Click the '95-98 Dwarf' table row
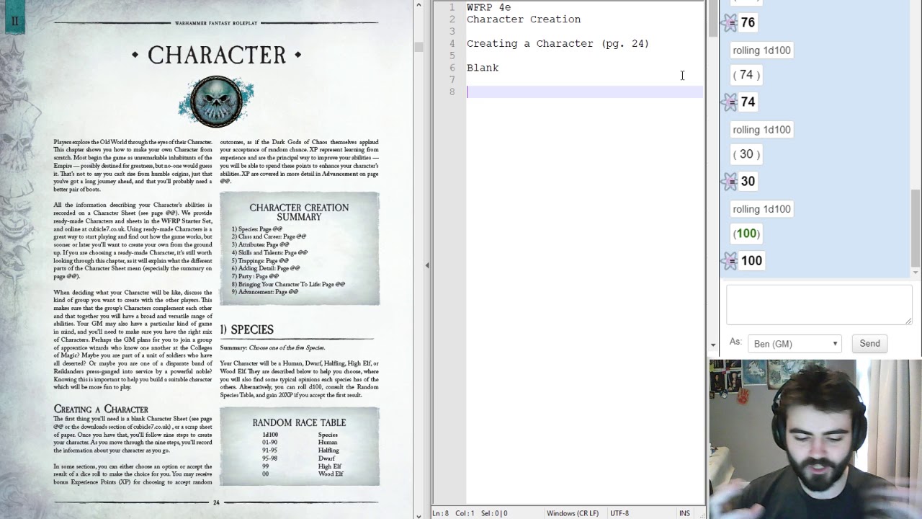This screenshot has height=519, width=922. (299, 458)
